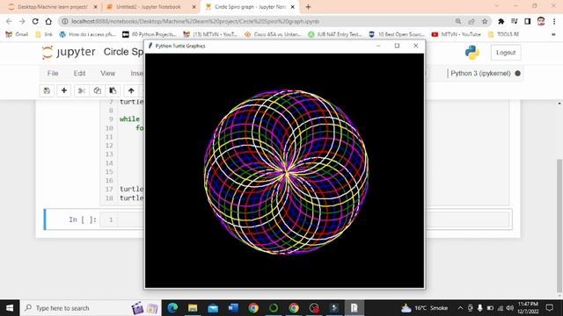
Task: Select the Circle Spiro graph tab
Action: tap(250, 7)
